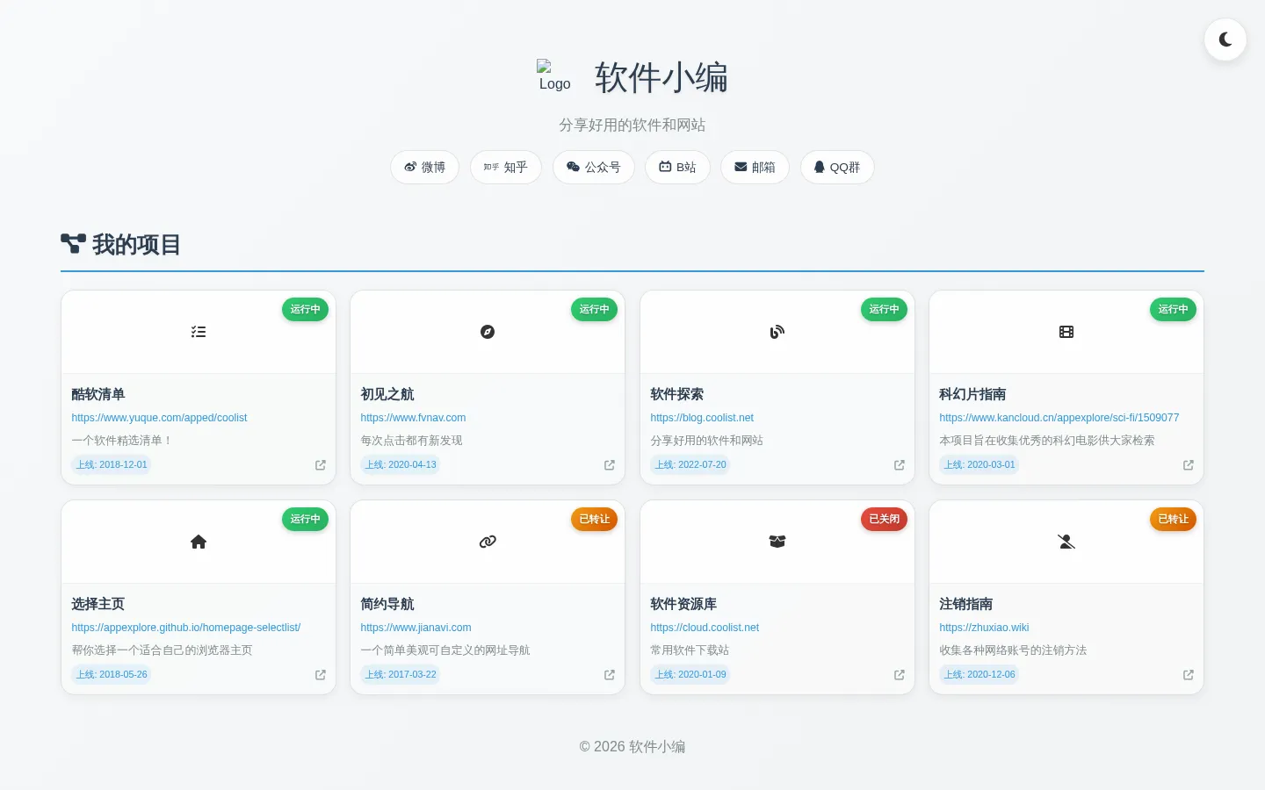Image resolution: width=1265 pixels, height=790 pixels.
Task: Visit the www.fvnav.com link
Action: tap(413, 418)
